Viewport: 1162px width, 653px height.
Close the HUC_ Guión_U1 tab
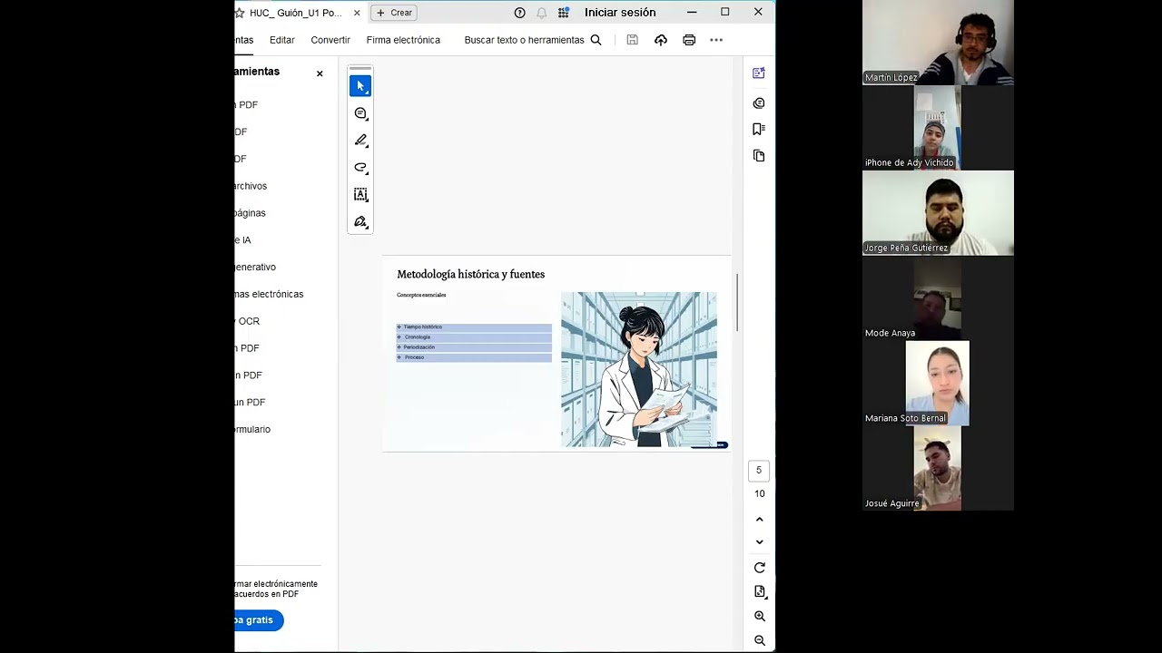click(x=357, y=13)
